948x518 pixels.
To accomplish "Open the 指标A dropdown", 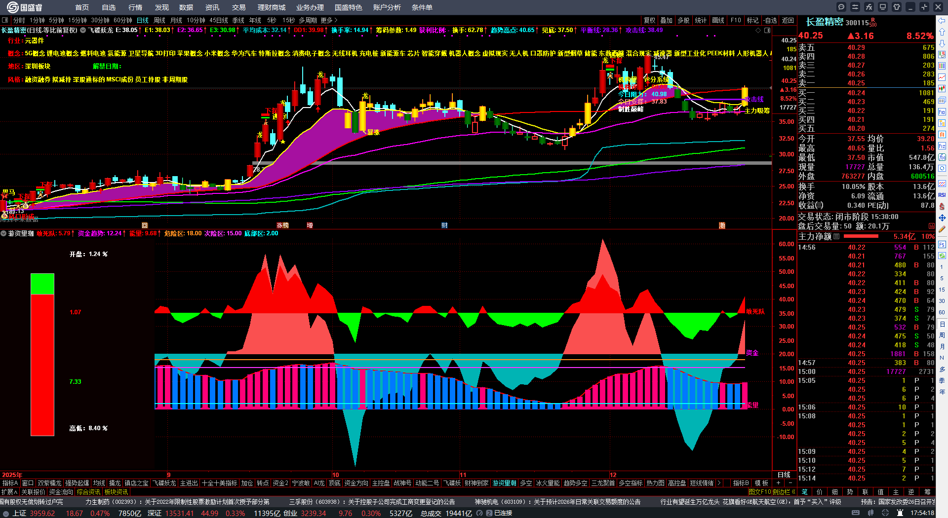I will click(10, 483).
